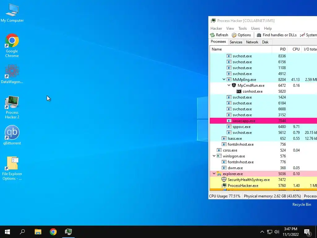Select the SecurityHealthSystray.exe shield icon
This screenshot has height=238, width=317.
pyautogui.click(x=224, y=179)
